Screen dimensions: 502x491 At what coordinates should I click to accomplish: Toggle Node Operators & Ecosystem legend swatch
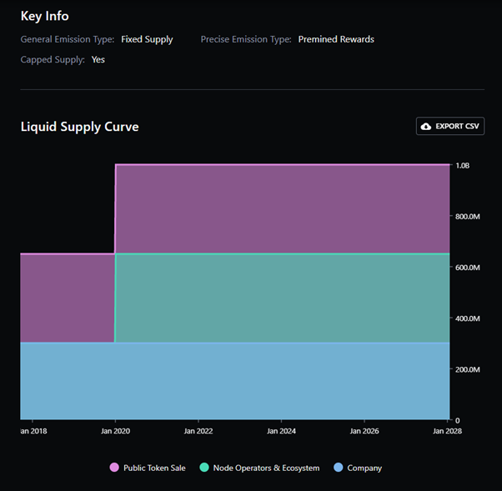pyautogui.click(x=204, y=468)
